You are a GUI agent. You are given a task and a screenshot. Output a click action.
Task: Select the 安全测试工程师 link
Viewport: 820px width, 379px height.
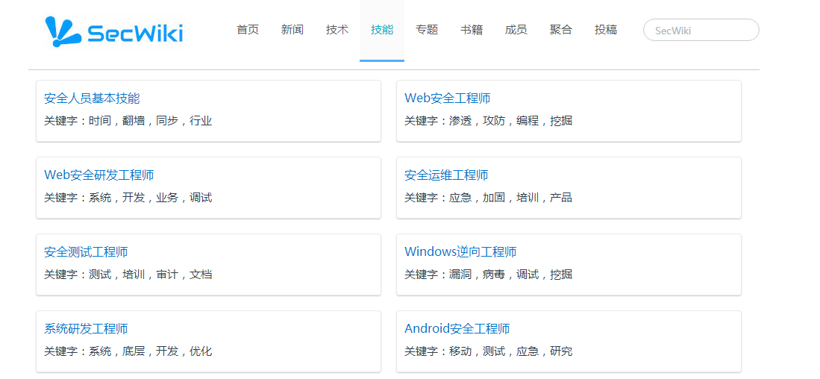coord(86,252)
